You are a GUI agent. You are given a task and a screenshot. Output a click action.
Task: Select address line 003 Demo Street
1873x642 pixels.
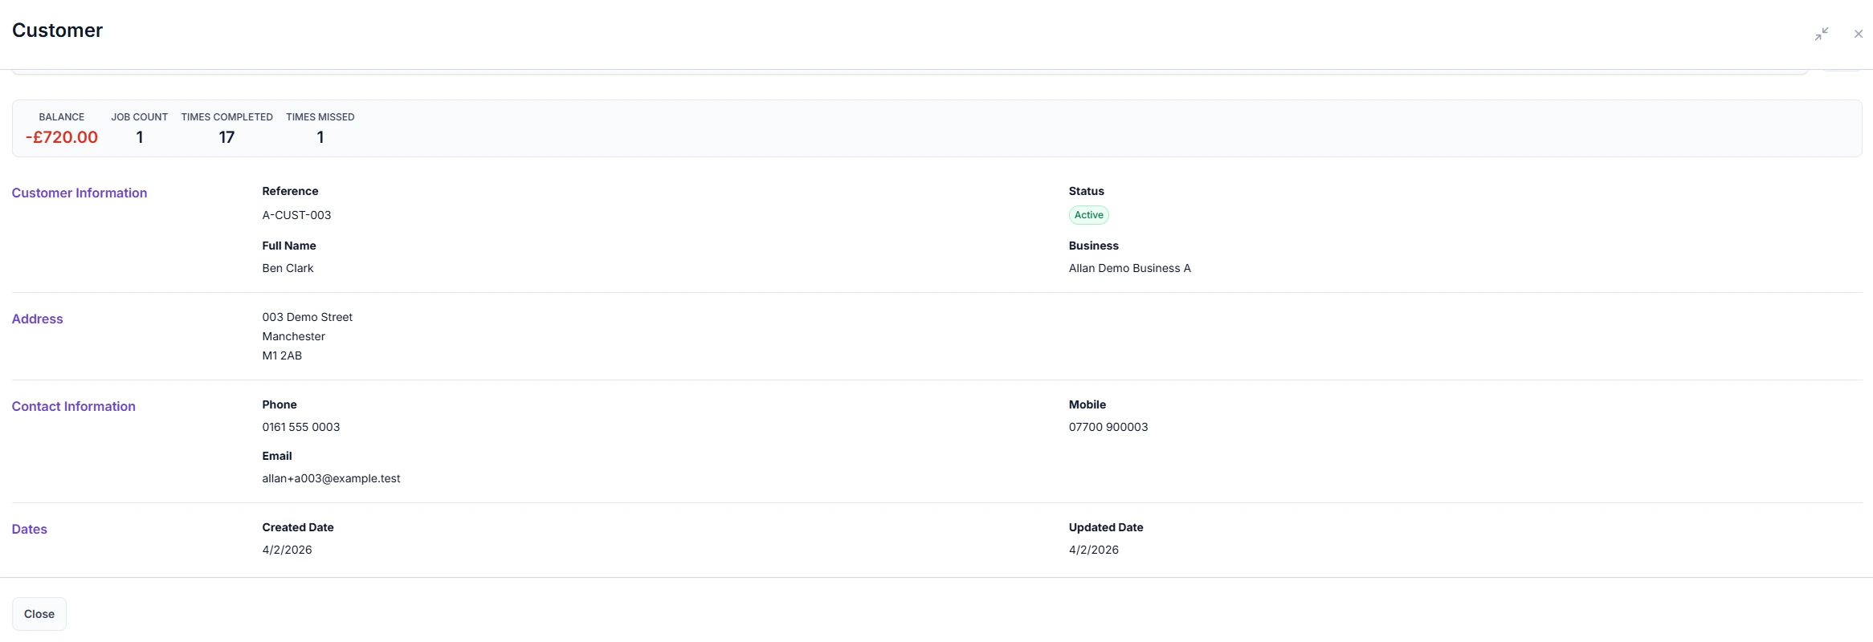[x=307, y=317]
